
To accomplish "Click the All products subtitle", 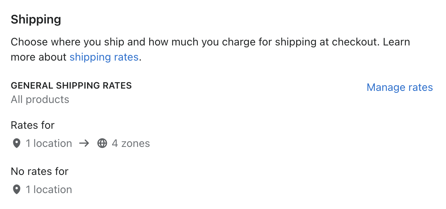I will (x=40, y=100).
